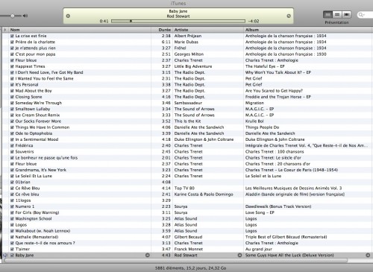373x272 pixels.
Task: Uncheck the Numero 1 track
Action: 12,206
